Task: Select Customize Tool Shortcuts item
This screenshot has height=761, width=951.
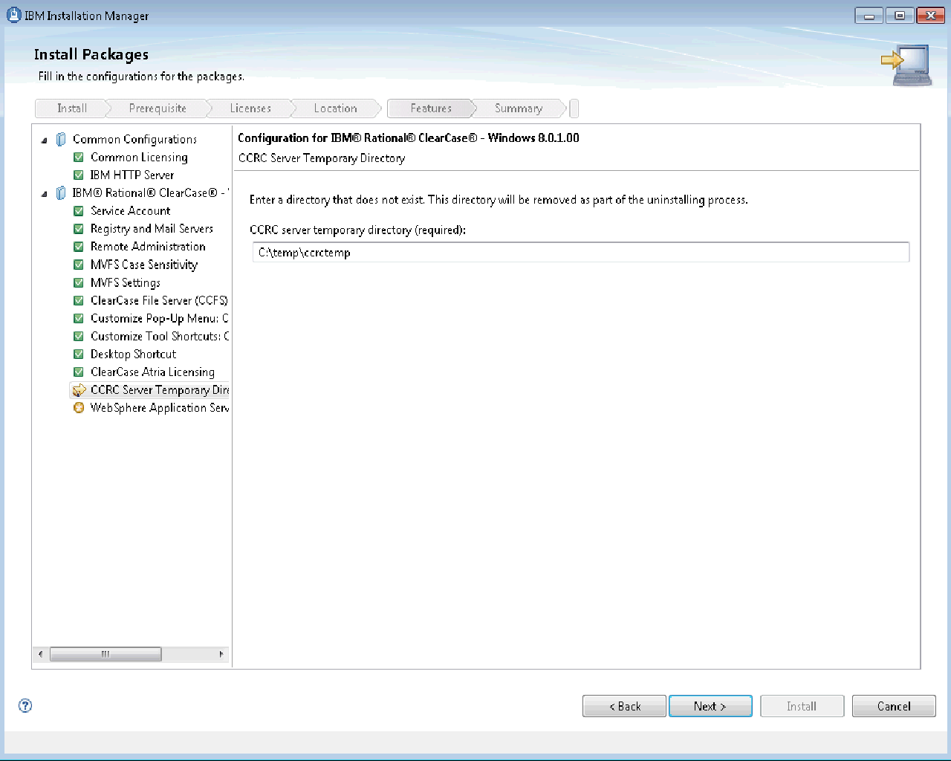Action: pos(159,336)
